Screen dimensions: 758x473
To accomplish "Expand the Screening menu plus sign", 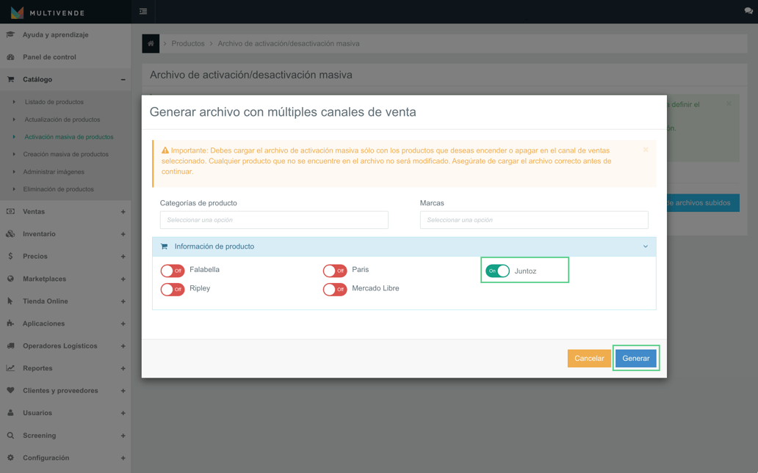I will tap(123, 436).
